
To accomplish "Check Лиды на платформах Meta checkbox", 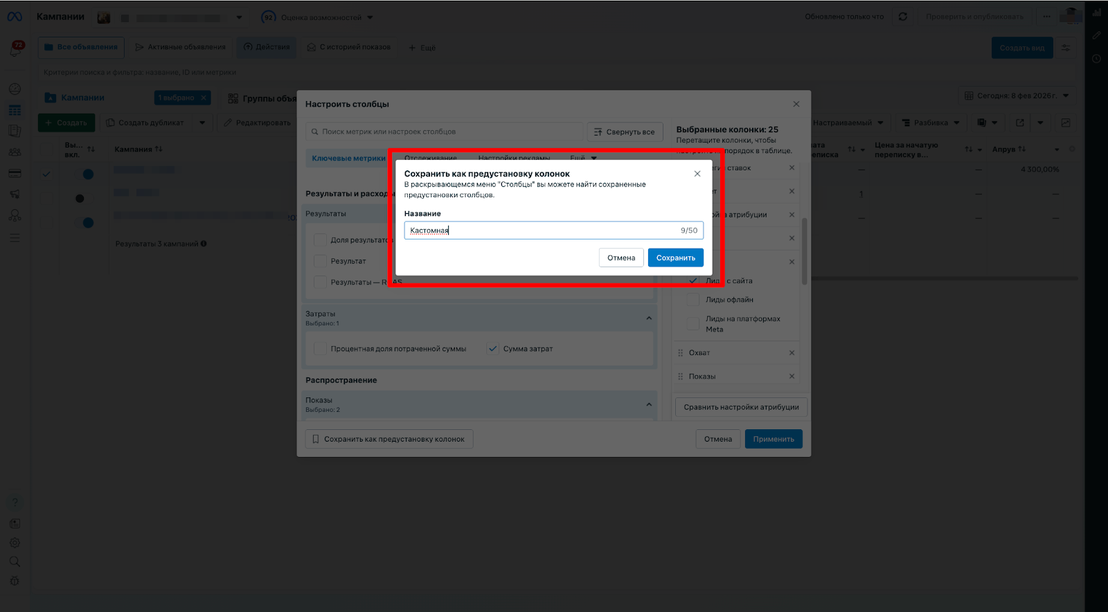I will coord(693,323).
